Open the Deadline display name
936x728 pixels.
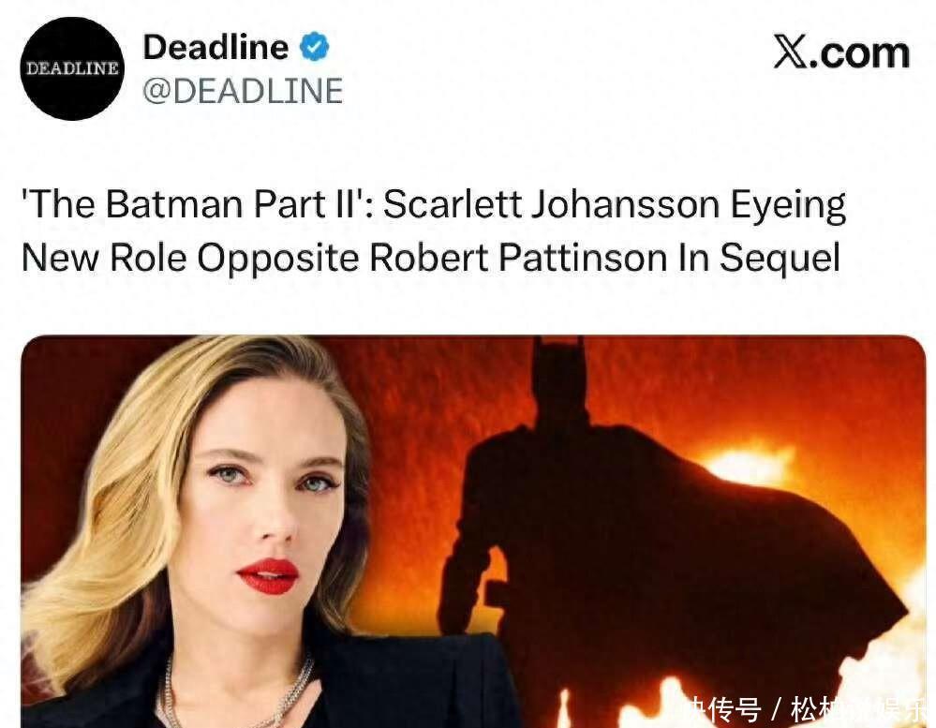coord(215,47)
